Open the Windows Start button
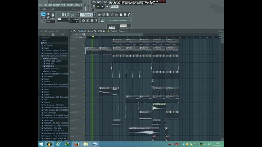Image resolution: width=262 pixels, height=147 pixels. (41, 144)
